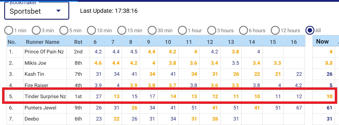Pick the 15 min time range
This screenshot has width=339, height=125.
click(x=122, y=30)
